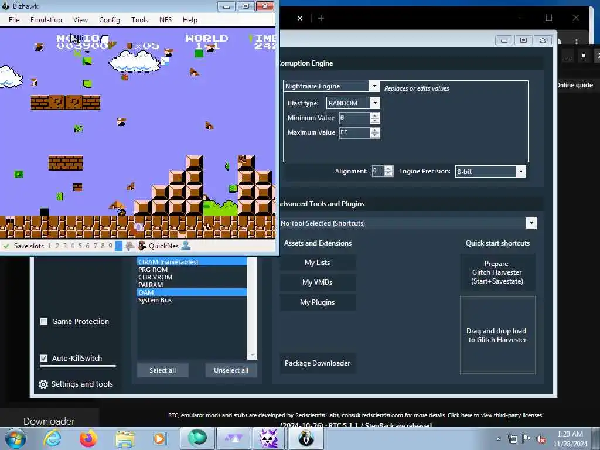Increase Minimum Value with up stepper arrow
The image size is (600, 450).
pos(375,115)
